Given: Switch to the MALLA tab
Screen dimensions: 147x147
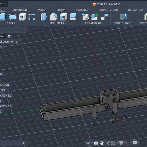Looking at the screenshot, I should [42, 10].
